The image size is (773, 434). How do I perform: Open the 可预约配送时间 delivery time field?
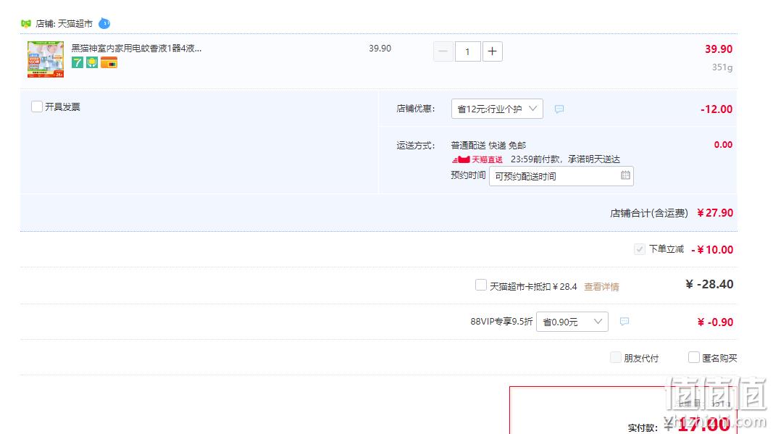click(561, 176)
